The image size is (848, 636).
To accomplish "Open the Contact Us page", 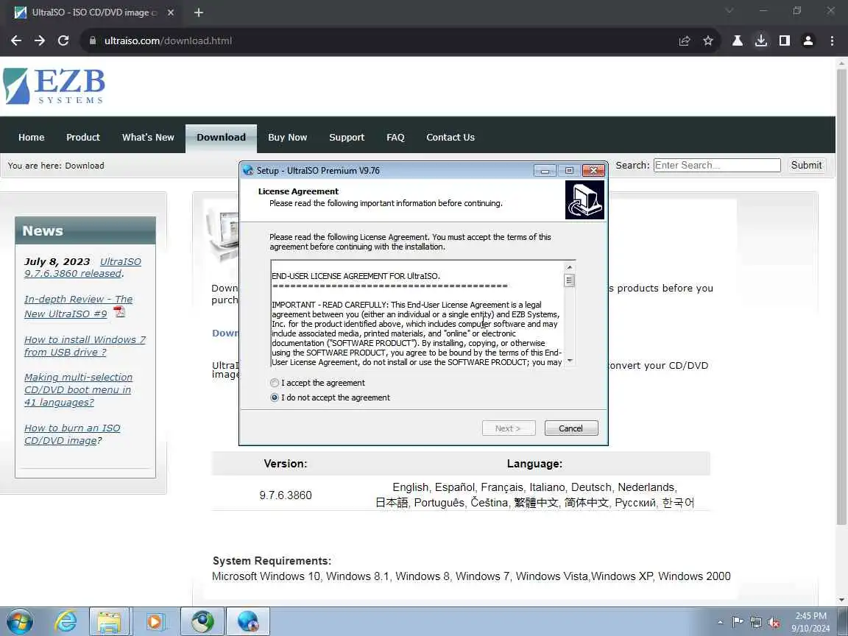I will [x=451, y=138].
